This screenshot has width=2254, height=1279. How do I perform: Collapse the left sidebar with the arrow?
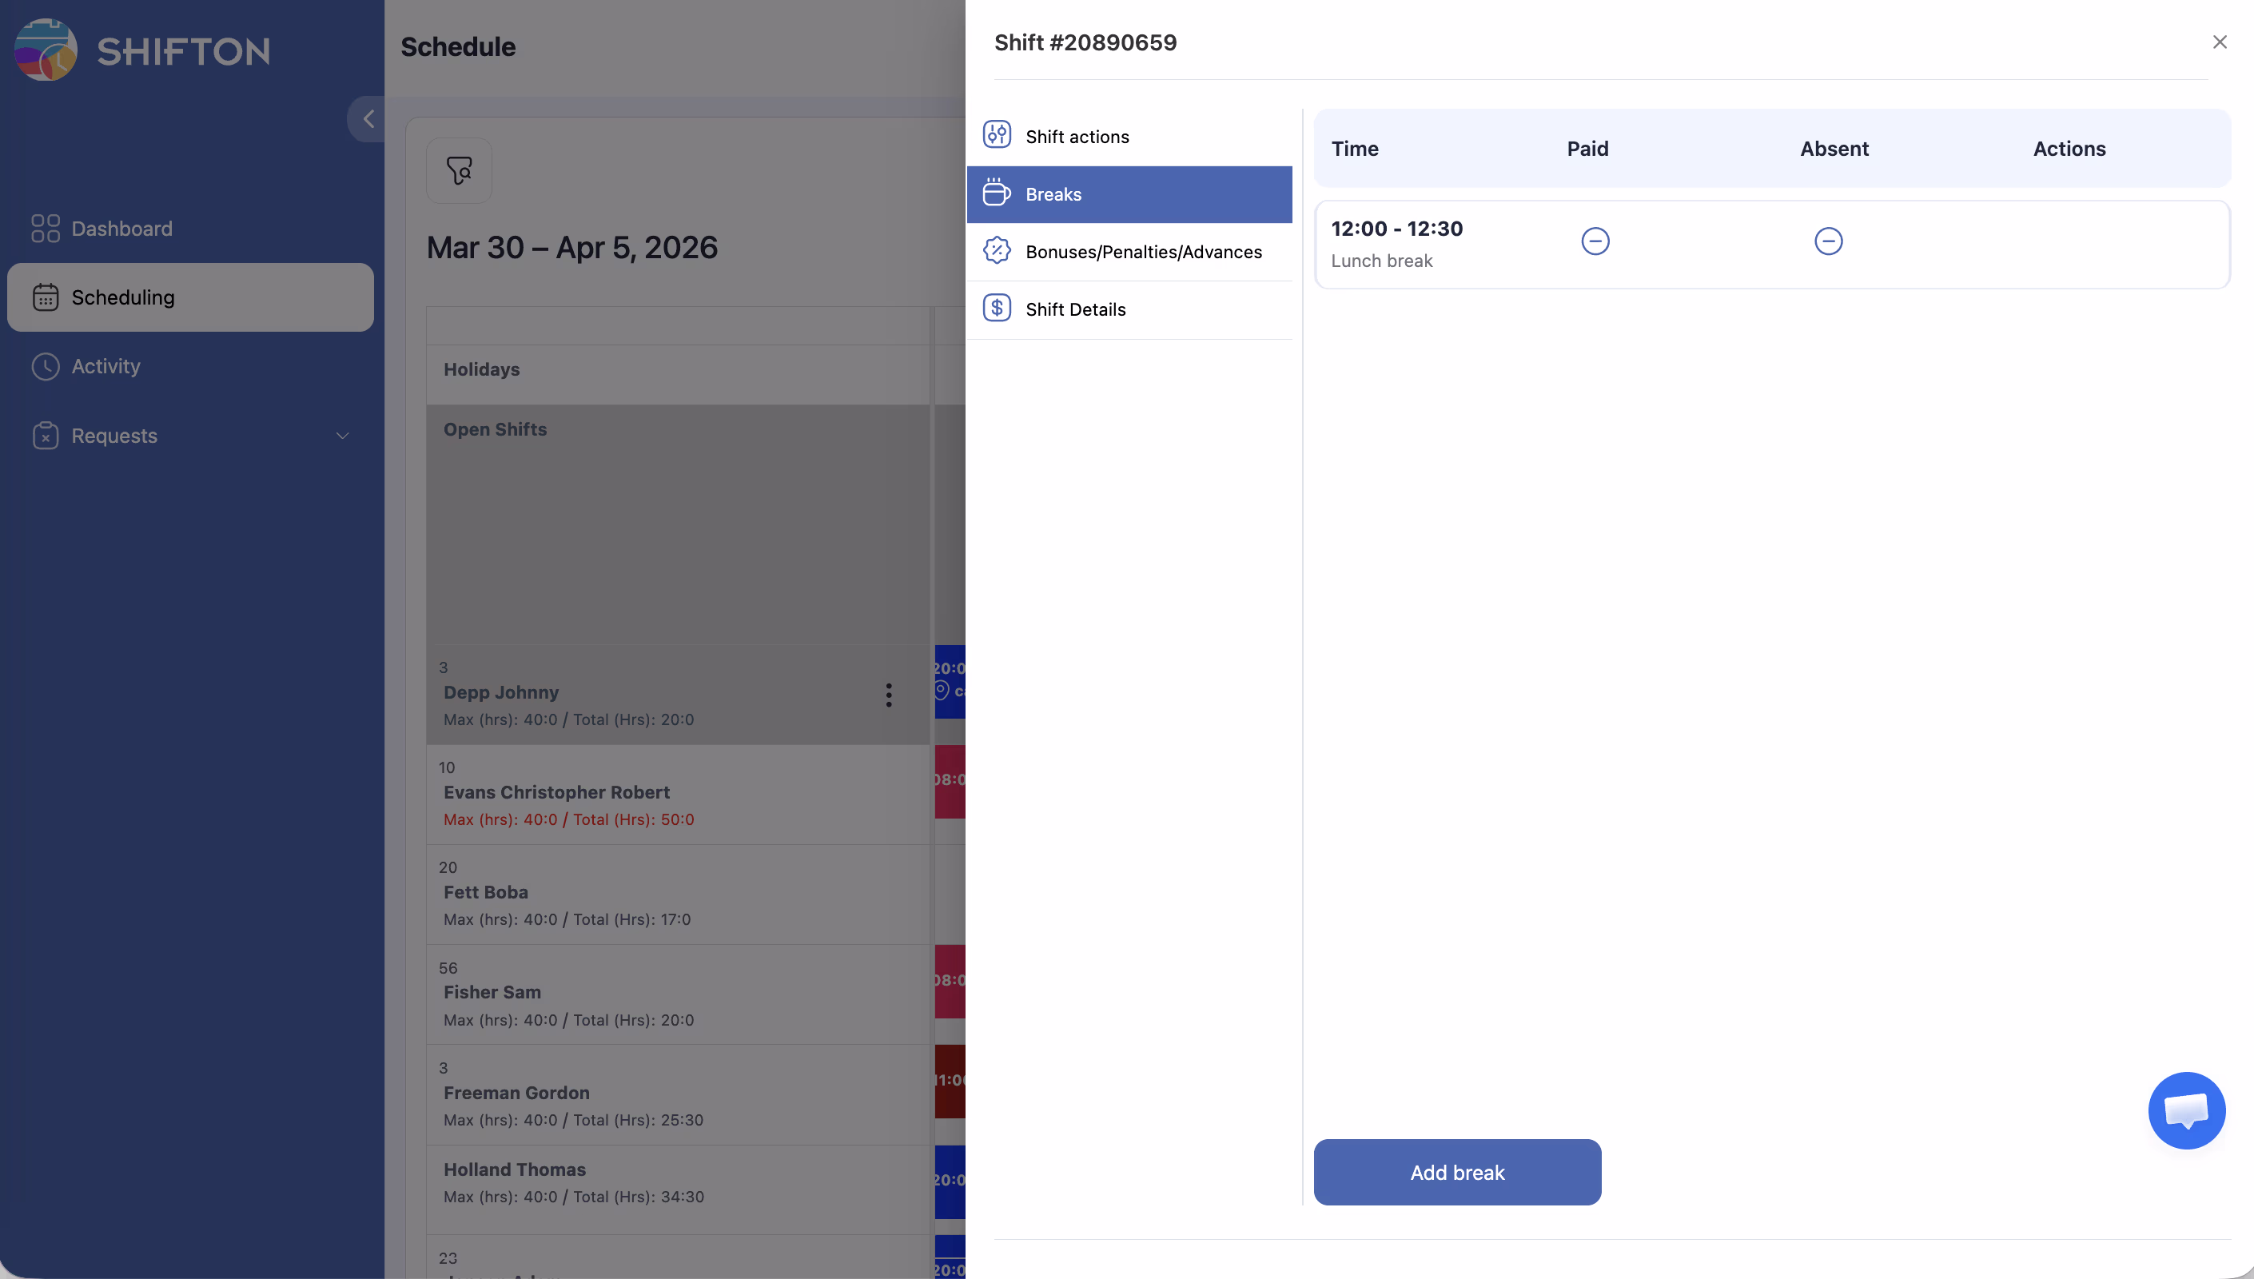click(x=368, y=118)
